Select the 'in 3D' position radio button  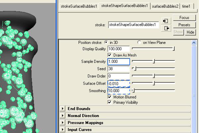click(x=106, y=42)
